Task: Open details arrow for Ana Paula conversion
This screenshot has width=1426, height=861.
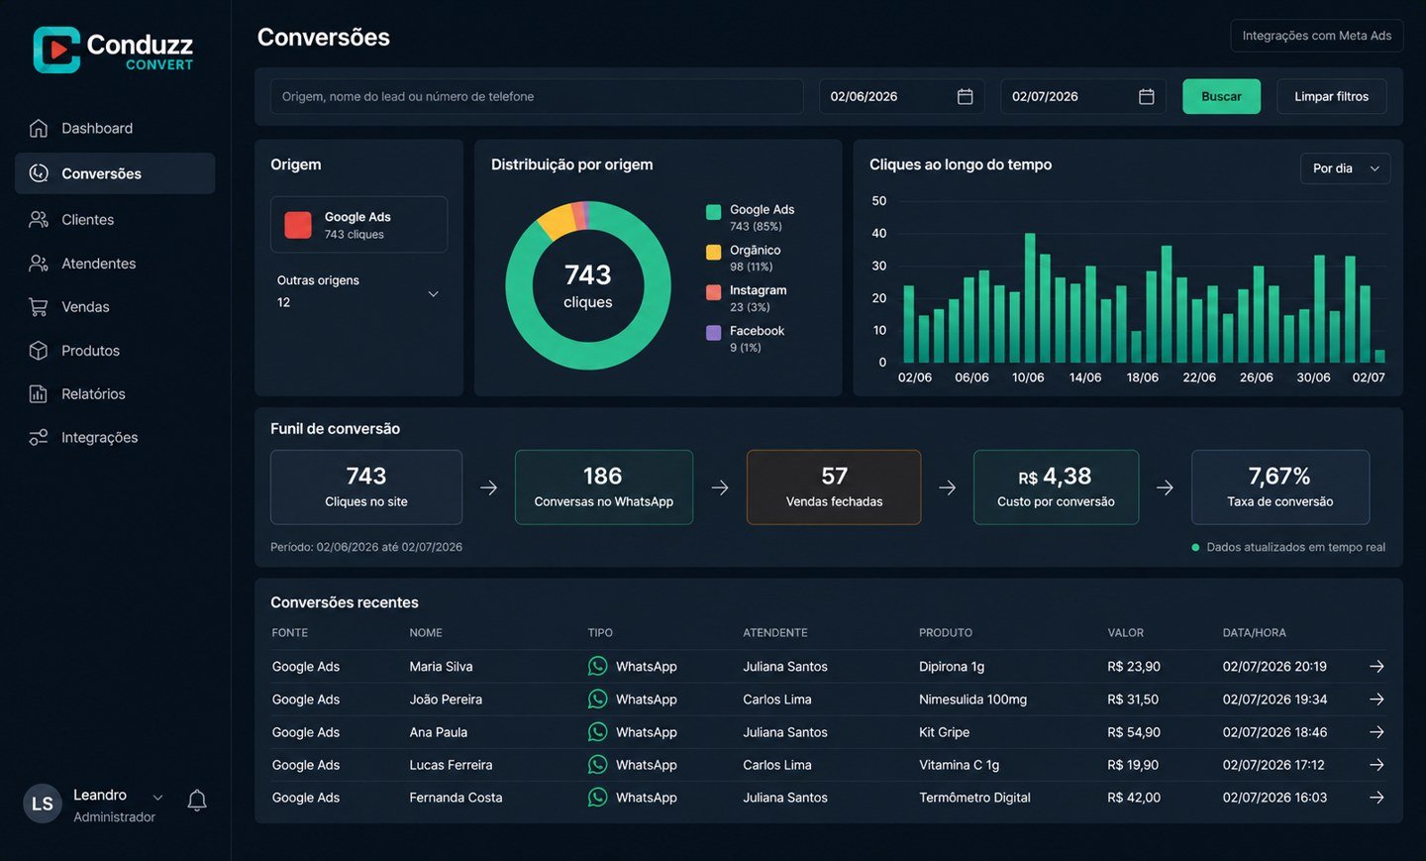Action: (x=1376, y=731)
